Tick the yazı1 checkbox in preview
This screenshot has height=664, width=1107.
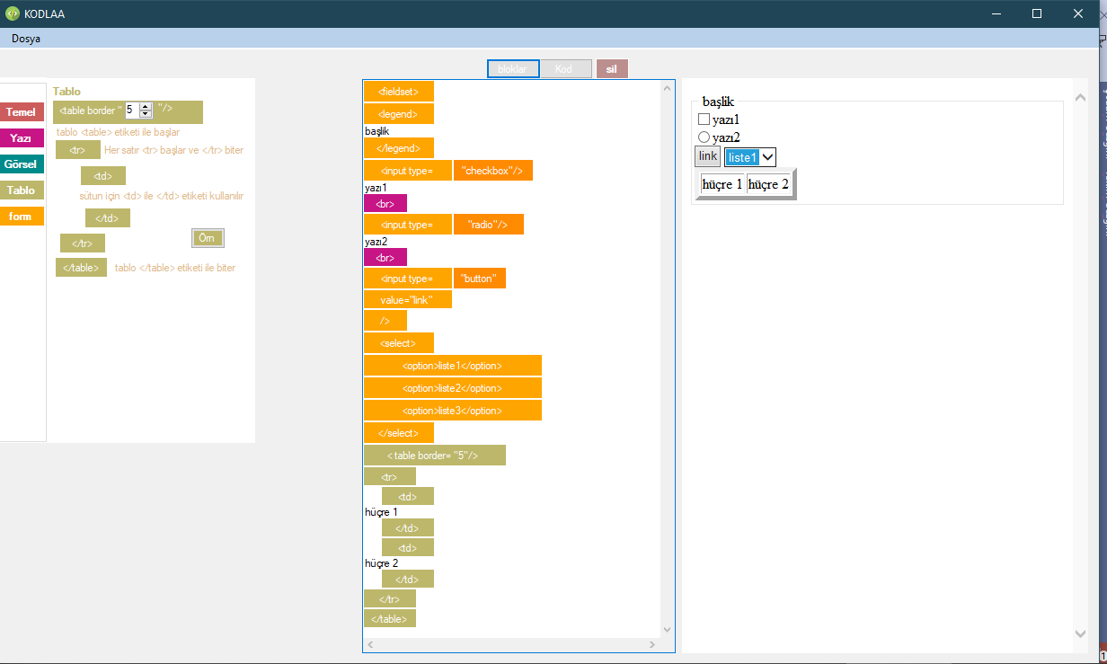[704, 119]
